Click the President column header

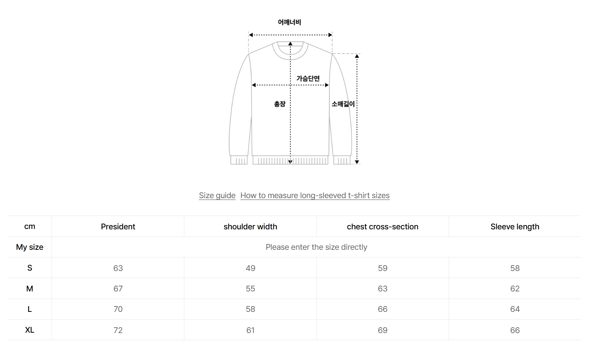[x=118, y=227]
